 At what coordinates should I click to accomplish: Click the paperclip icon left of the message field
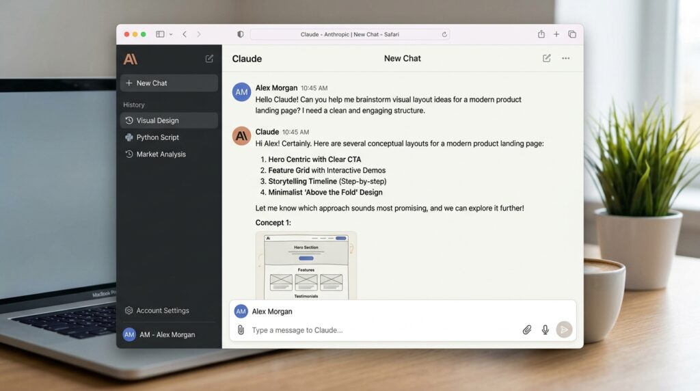(x=241, y=330)
